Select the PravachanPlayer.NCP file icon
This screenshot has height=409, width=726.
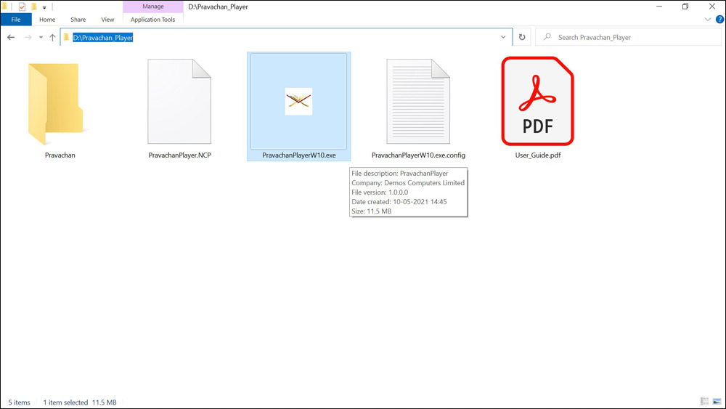179,102
